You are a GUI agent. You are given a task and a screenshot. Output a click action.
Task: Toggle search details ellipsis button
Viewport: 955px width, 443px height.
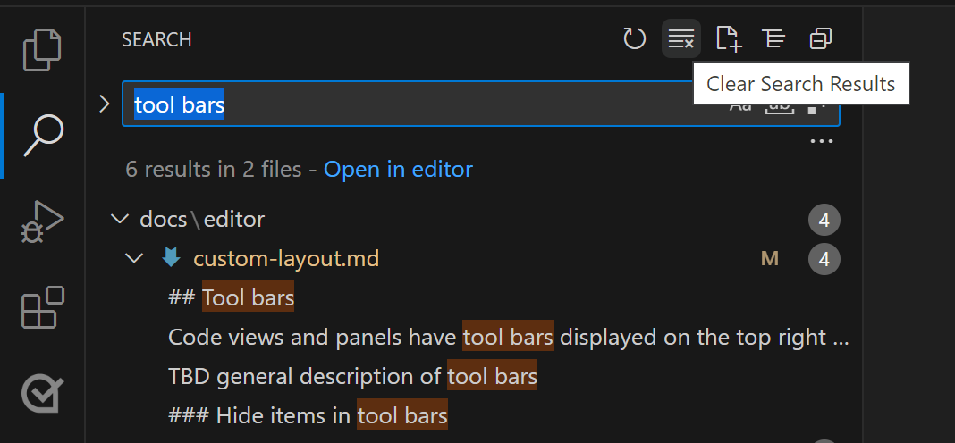pos(820,141)
